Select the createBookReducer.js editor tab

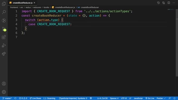click(22, 3)
